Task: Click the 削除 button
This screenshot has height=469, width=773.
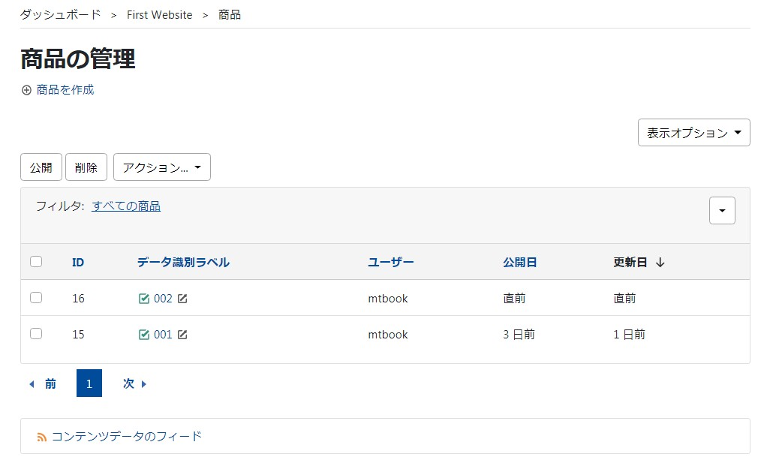Action: tap(86, 167)
